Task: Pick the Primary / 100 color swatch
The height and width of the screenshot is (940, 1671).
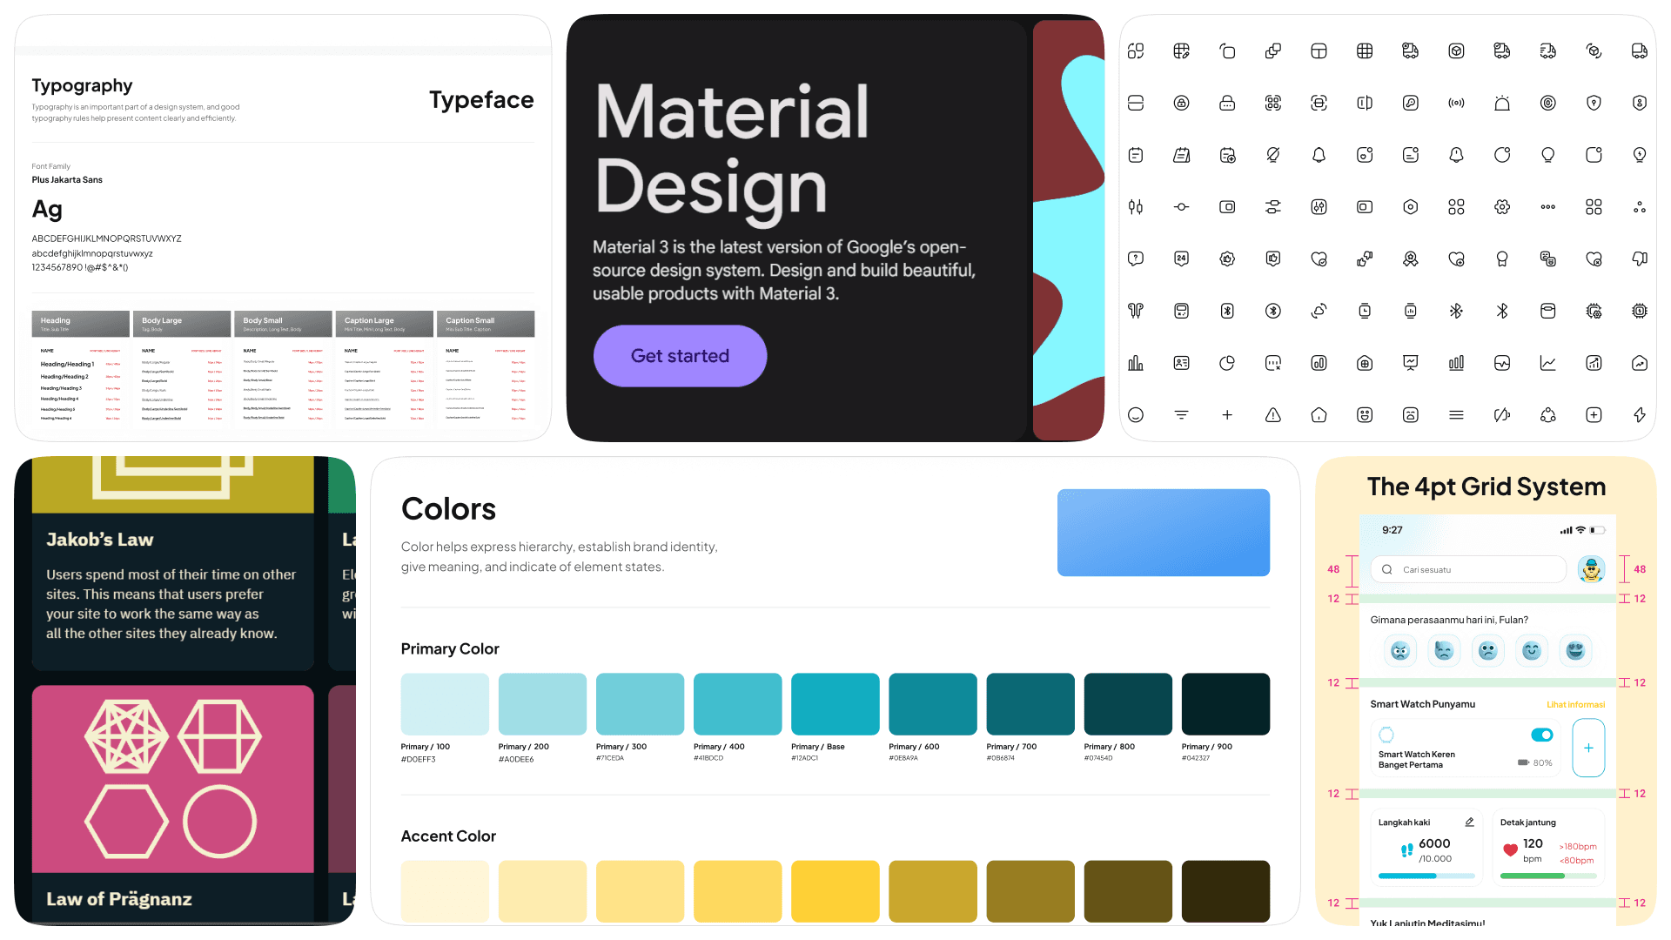Action: (445, 704)
